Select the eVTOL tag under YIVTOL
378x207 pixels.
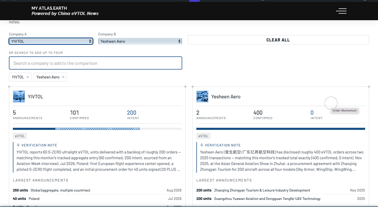click(20, 136)
